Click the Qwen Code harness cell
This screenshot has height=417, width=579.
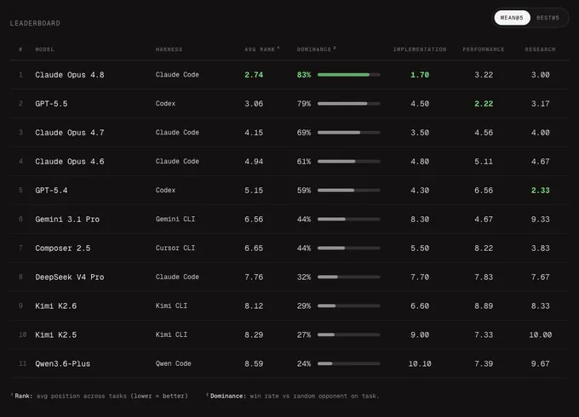[x=173, y=363]
